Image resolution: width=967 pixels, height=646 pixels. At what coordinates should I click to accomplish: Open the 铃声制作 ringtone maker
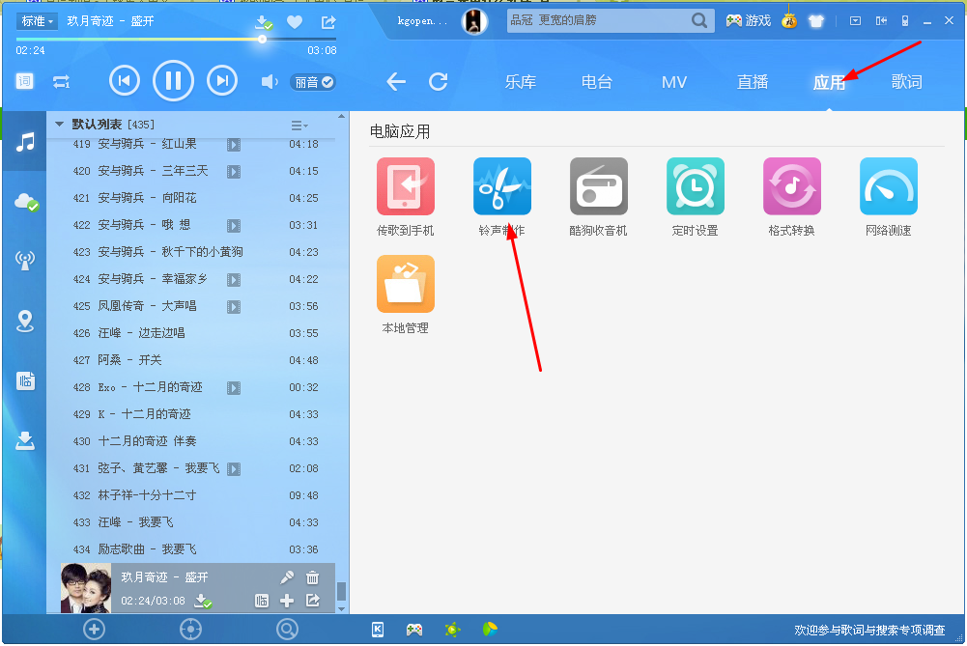tap(502, 186)
